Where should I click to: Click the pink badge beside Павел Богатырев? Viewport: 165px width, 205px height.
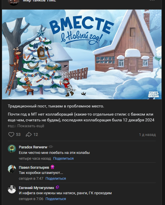point(52,167)
